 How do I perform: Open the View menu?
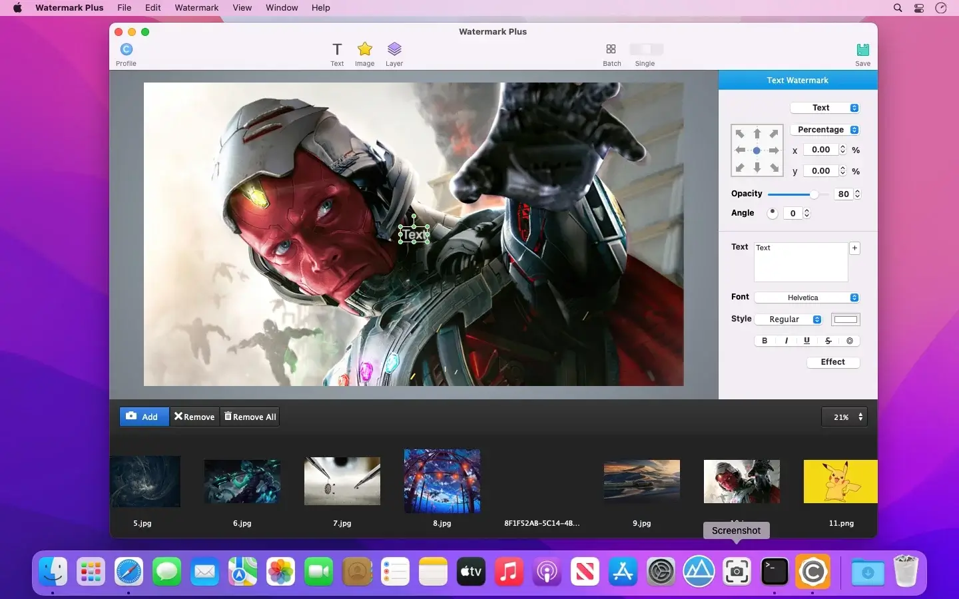[x=242, y=8]
